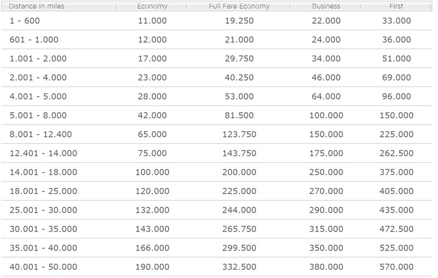Screen dimensions: 438x278
Task: Click First class value 570.000
Action: pos(396,267)
